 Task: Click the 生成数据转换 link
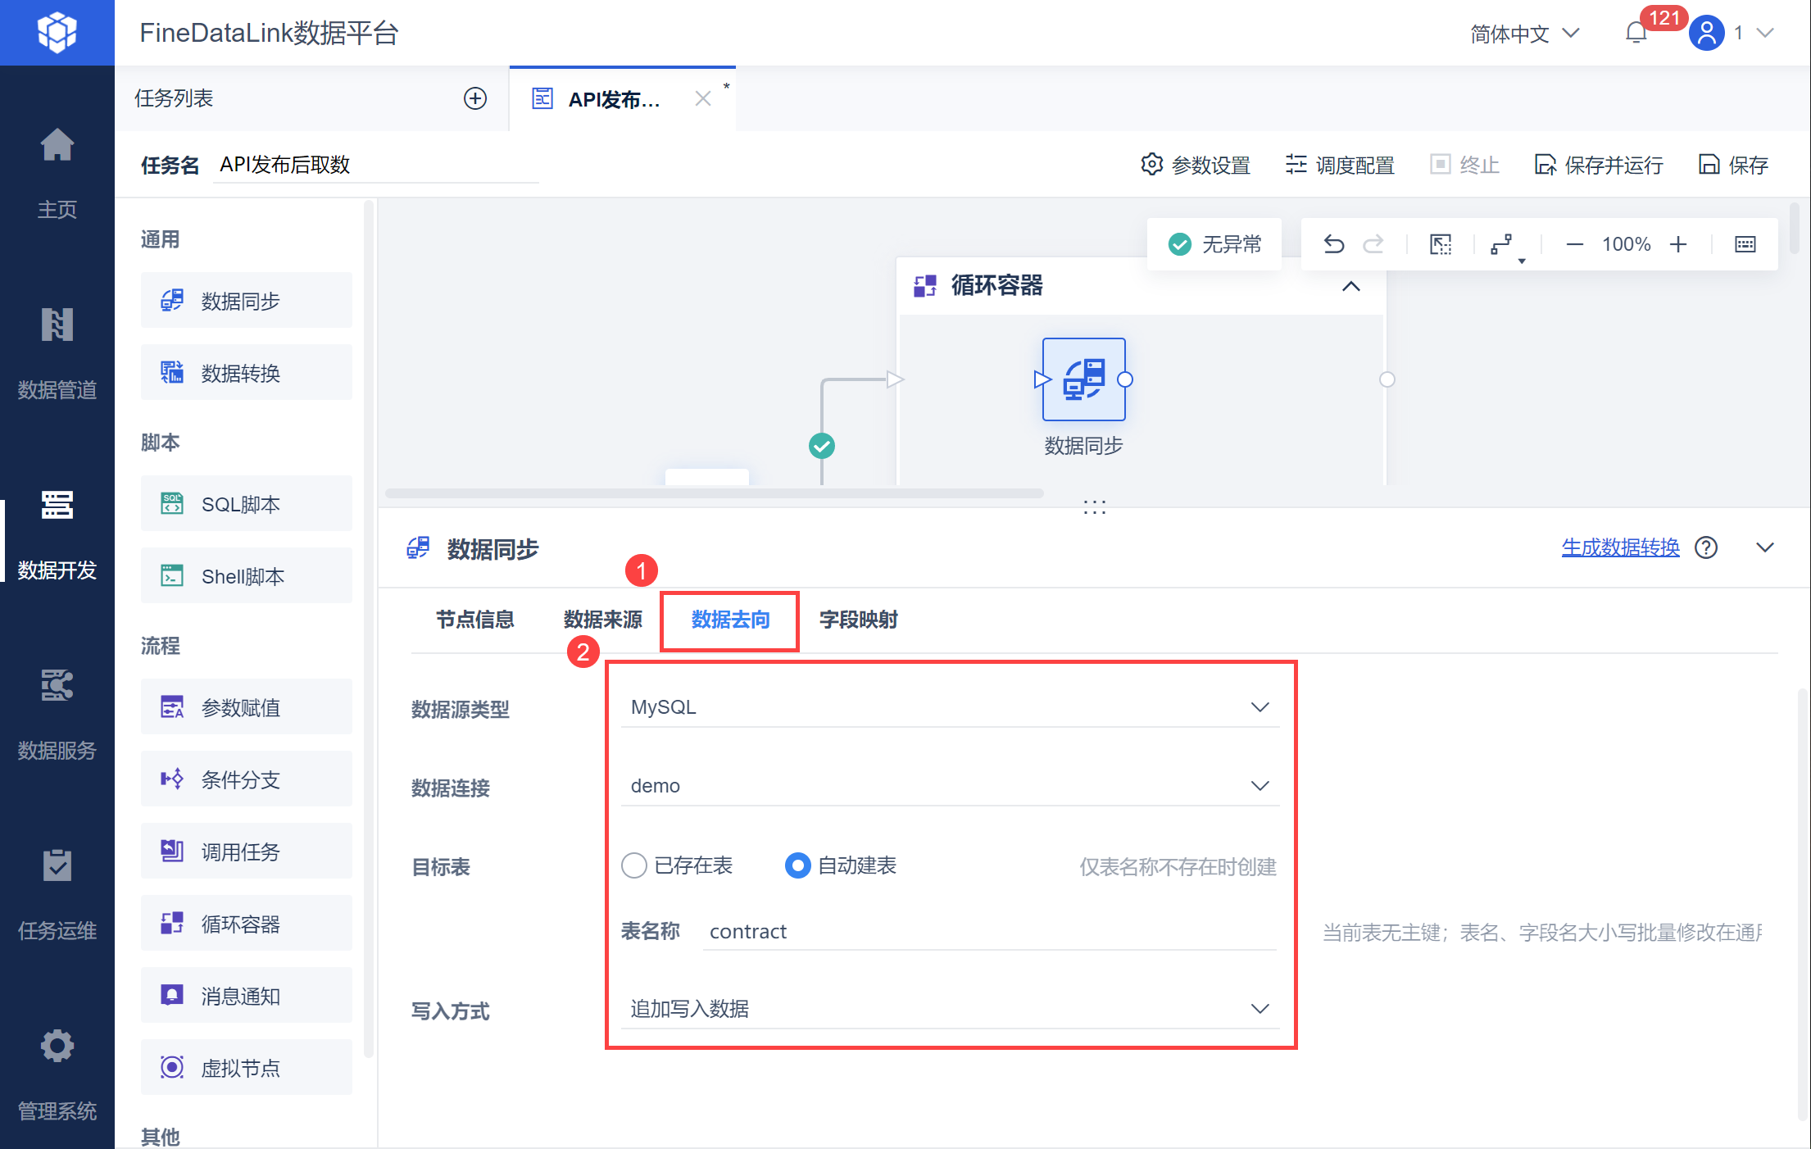click(1619, 547)
